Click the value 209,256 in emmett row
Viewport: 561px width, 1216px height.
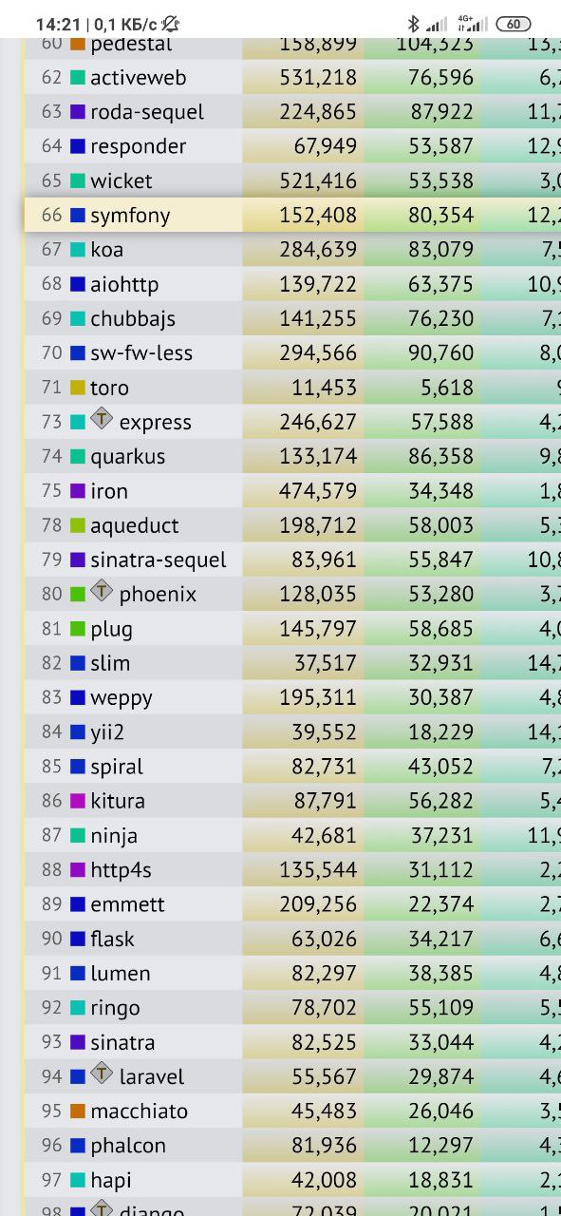coord(318,904)
